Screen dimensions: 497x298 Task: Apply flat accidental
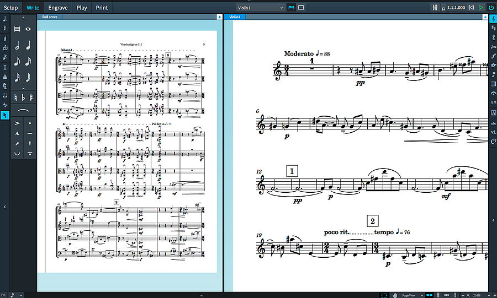pyautogui.click(x=23, y=97)
